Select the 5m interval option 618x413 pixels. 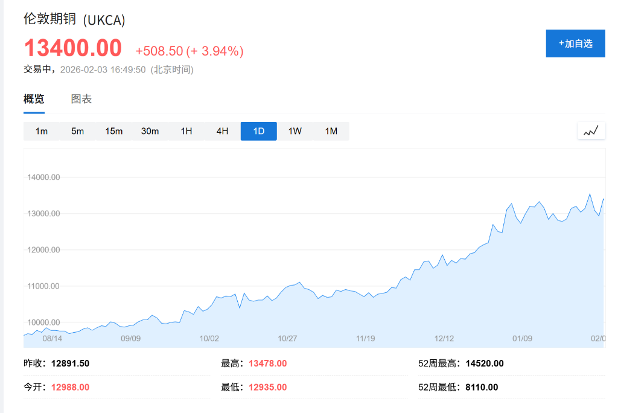(78, 131)
